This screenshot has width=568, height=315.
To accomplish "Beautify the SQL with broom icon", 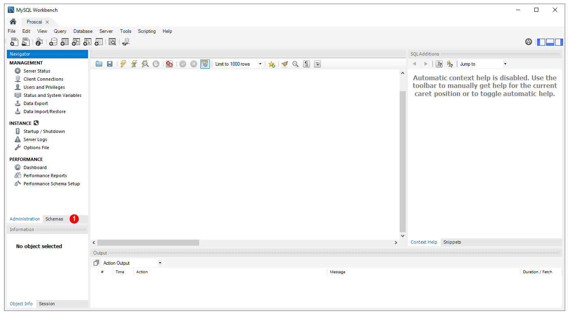I will tap(285, 64).
